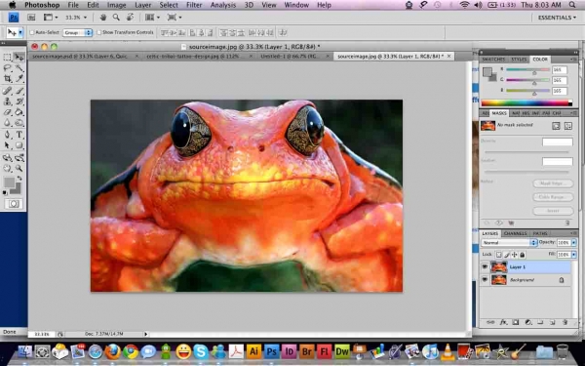Select the Path Selection arrow tool
Screen dimensions: 585x366
pyautogui.click(x=7, y=145)
